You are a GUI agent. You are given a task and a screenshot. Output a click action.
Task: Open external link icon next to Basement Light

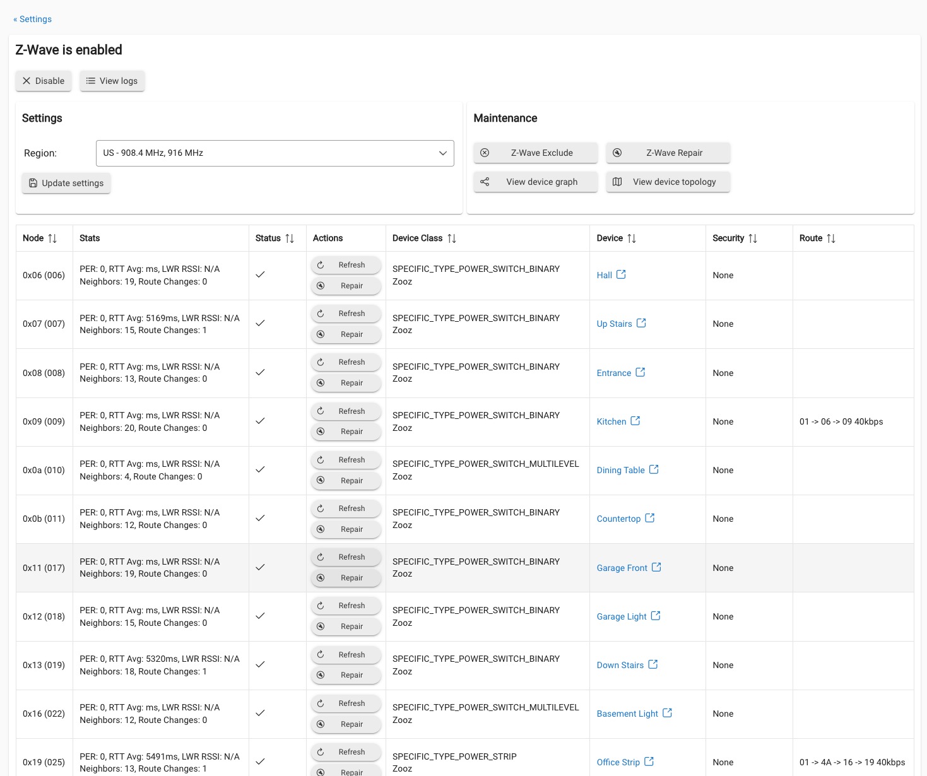click(667, 713)
